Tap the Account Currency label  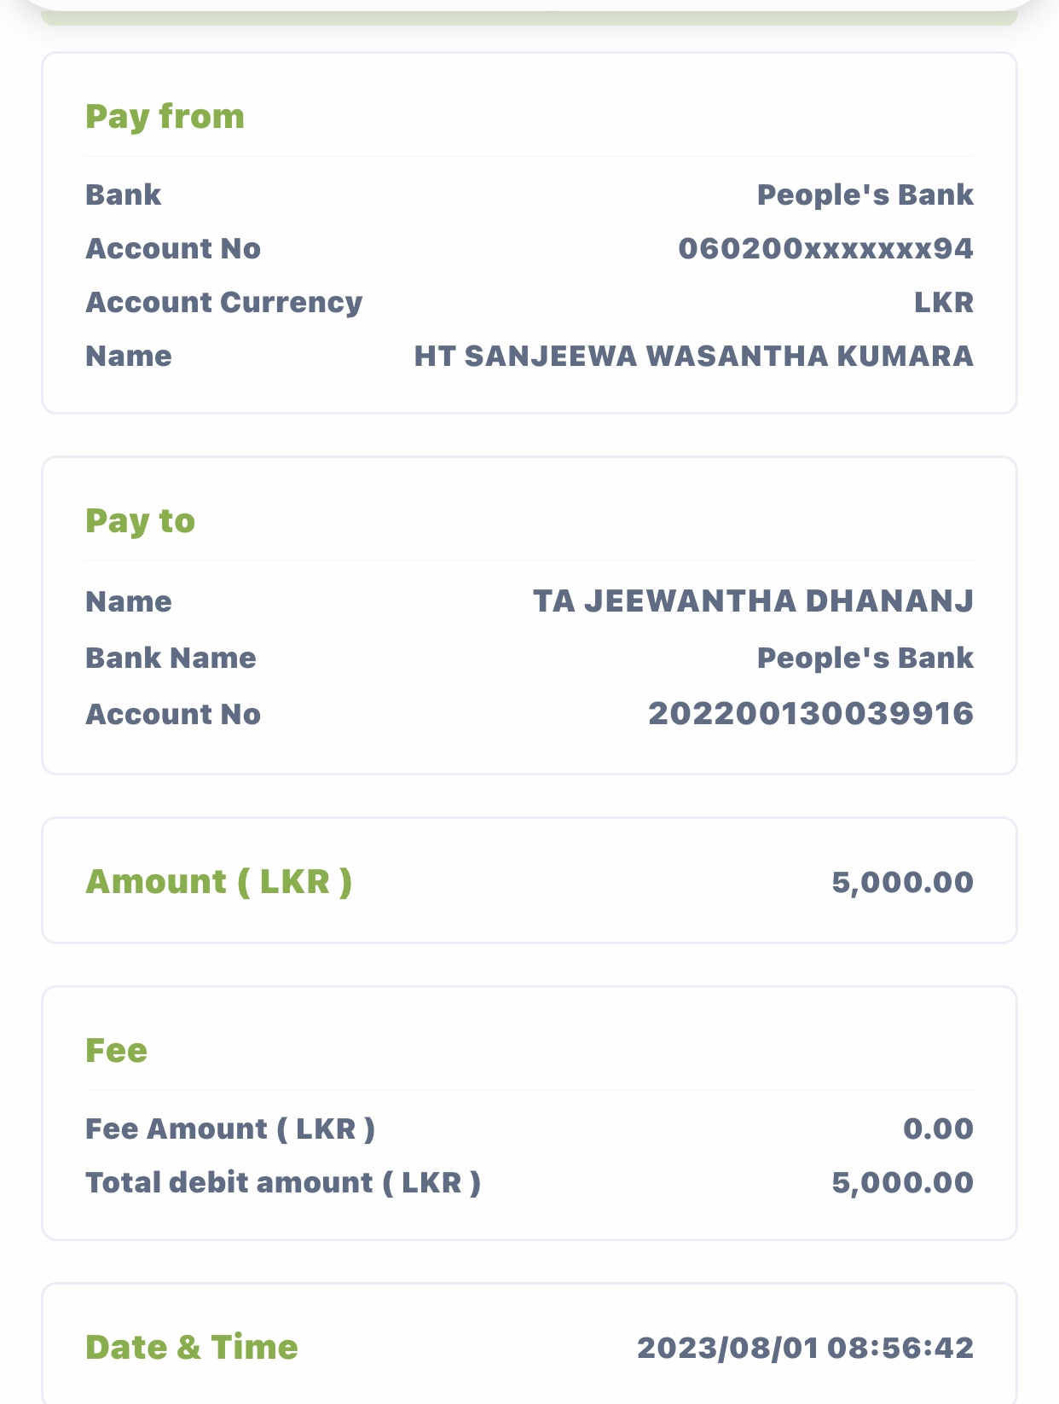[223, 303]
